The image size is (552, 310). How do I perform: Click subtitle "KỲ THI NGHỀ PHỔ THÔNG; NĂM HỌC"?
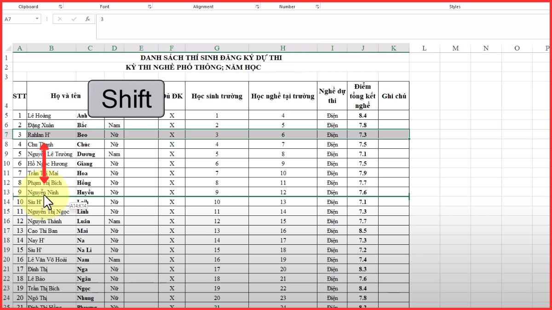[194, 67]
